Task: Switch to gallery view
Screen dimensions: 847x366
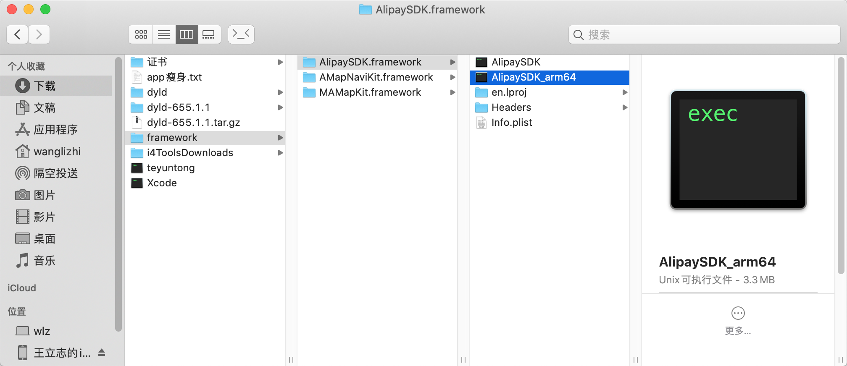Action: tap(209, 34)
